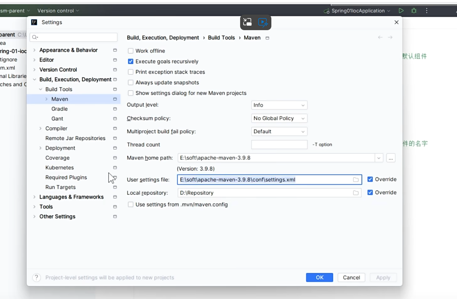The height and width of the screenshot is (299, 457).
Task: Click the OK button
Action: (x=320, y=278)
